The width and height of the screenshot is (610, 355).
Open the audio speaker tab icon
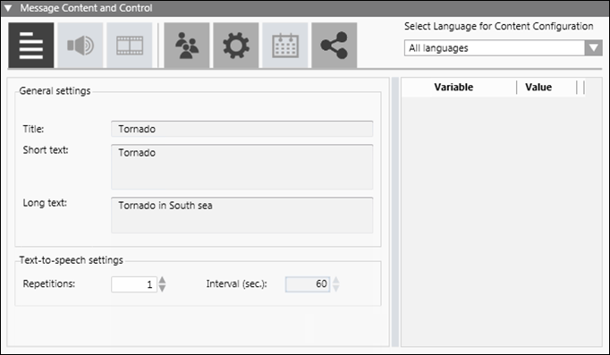tap(80, 45)
